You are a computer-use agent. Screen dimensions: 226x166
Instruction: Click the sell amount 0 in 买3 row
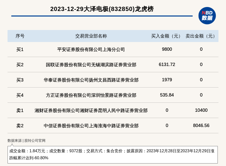coord(201,80)
